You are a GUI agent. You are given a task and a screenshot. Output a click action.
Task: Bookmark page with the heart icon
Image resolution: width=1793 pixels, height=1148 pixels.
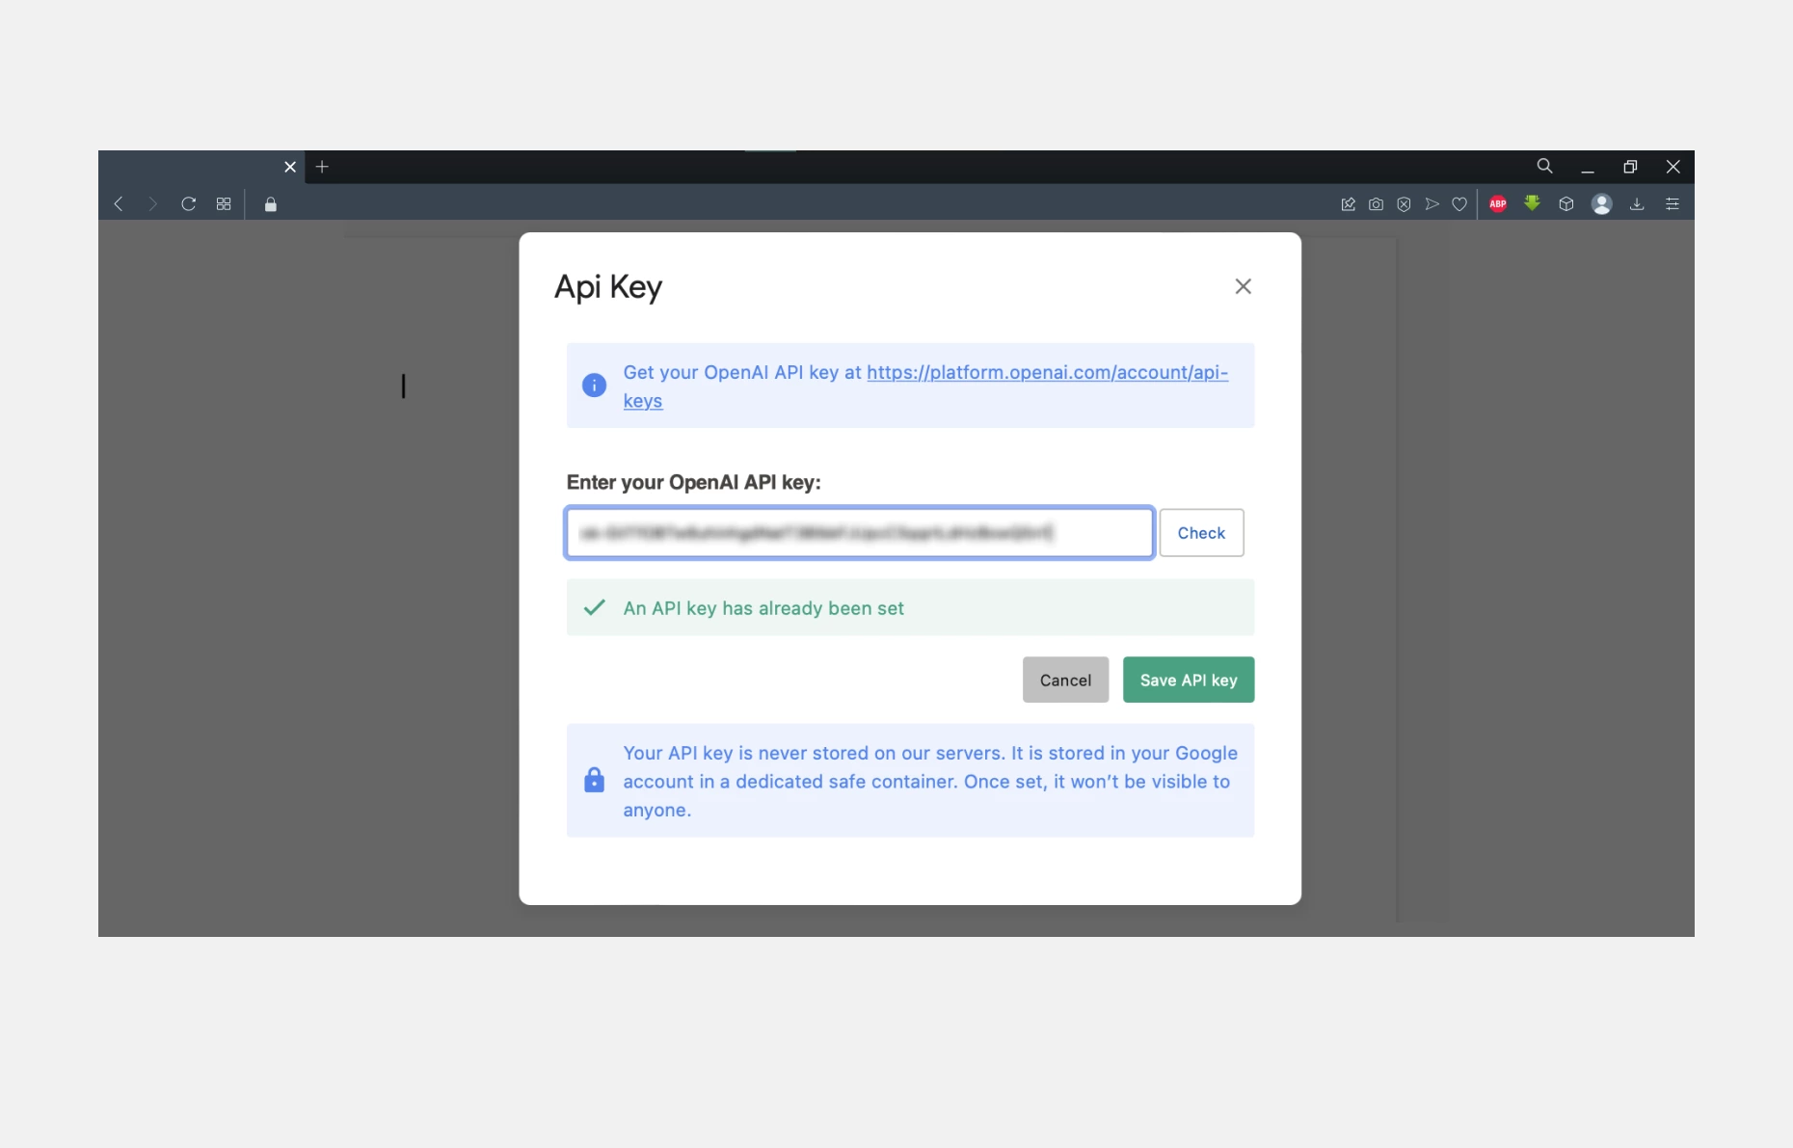tap(1459, 204)
